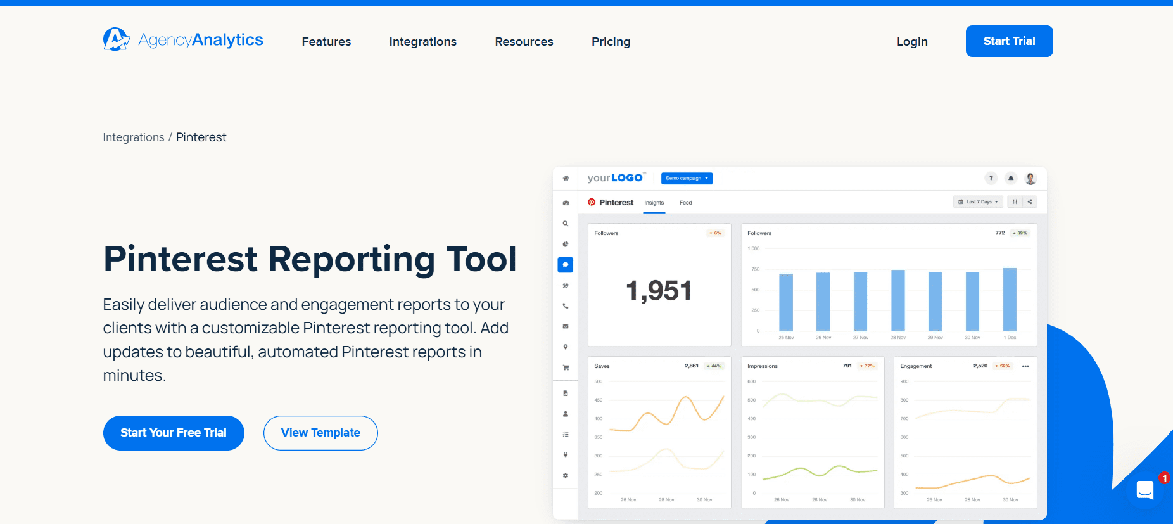Click the 1 Dec bar in Followers chart
Screen dimensions: 1173x524
tap(1010, 300)
